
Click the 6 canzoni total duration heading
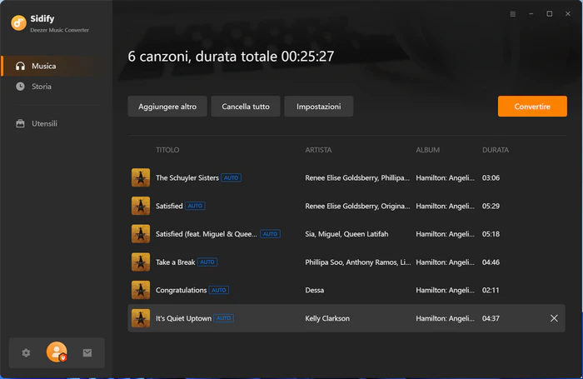click(x=231, y=56)
